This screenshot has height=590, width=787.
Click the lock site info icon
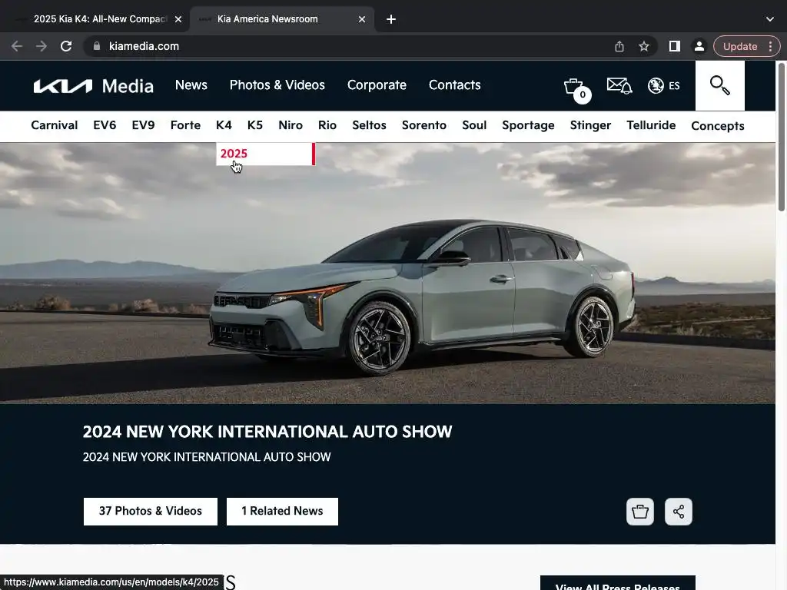click(97, 46)
